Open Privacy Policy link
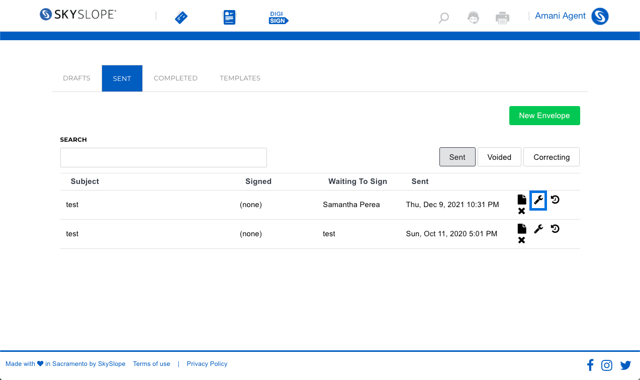 click(x=207, y=364)
